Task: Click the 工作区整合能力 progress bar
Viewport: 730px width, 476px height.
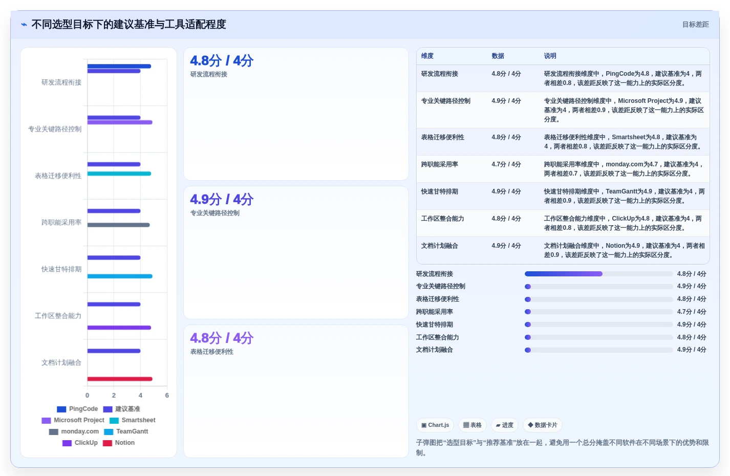Action: (598, 337)
